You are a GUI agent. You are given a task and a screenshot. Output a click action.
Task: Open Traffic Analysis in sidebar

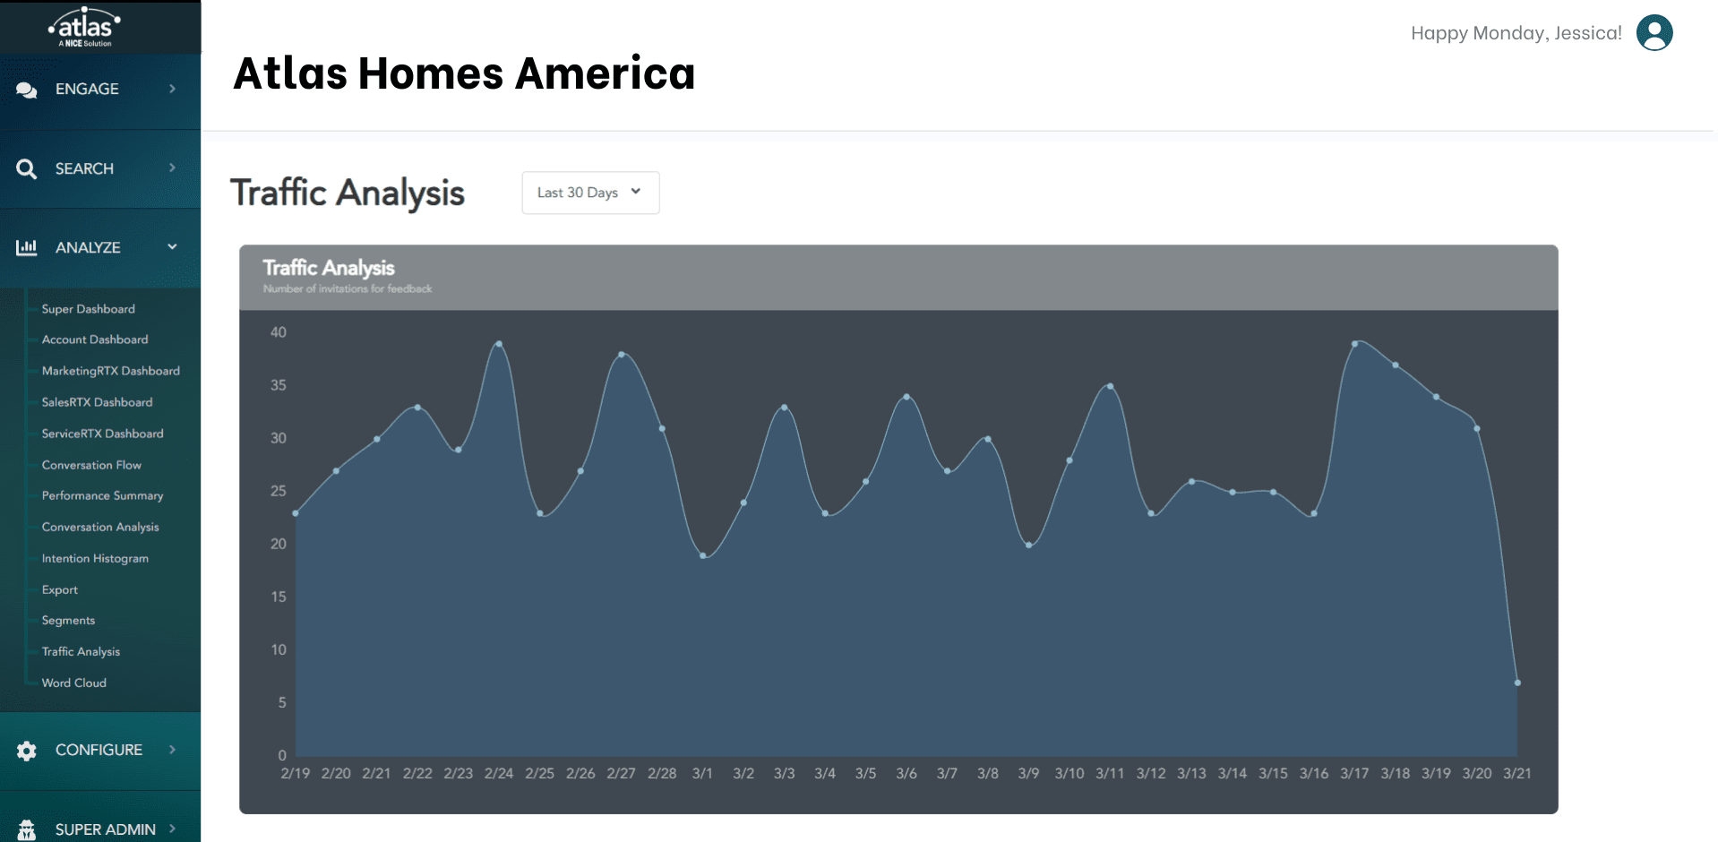tap(81, 651)
